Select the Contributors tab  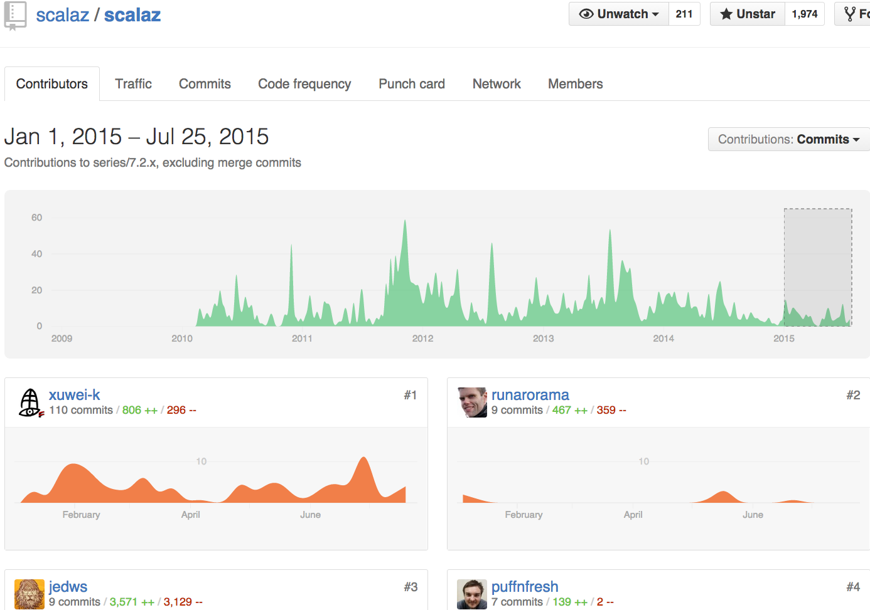tap(52, 84)
